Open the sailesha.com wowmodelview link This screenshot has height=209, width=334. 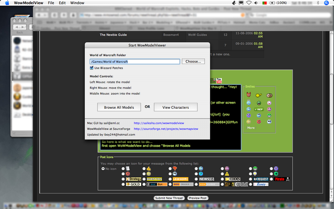(x=159, y=123)
